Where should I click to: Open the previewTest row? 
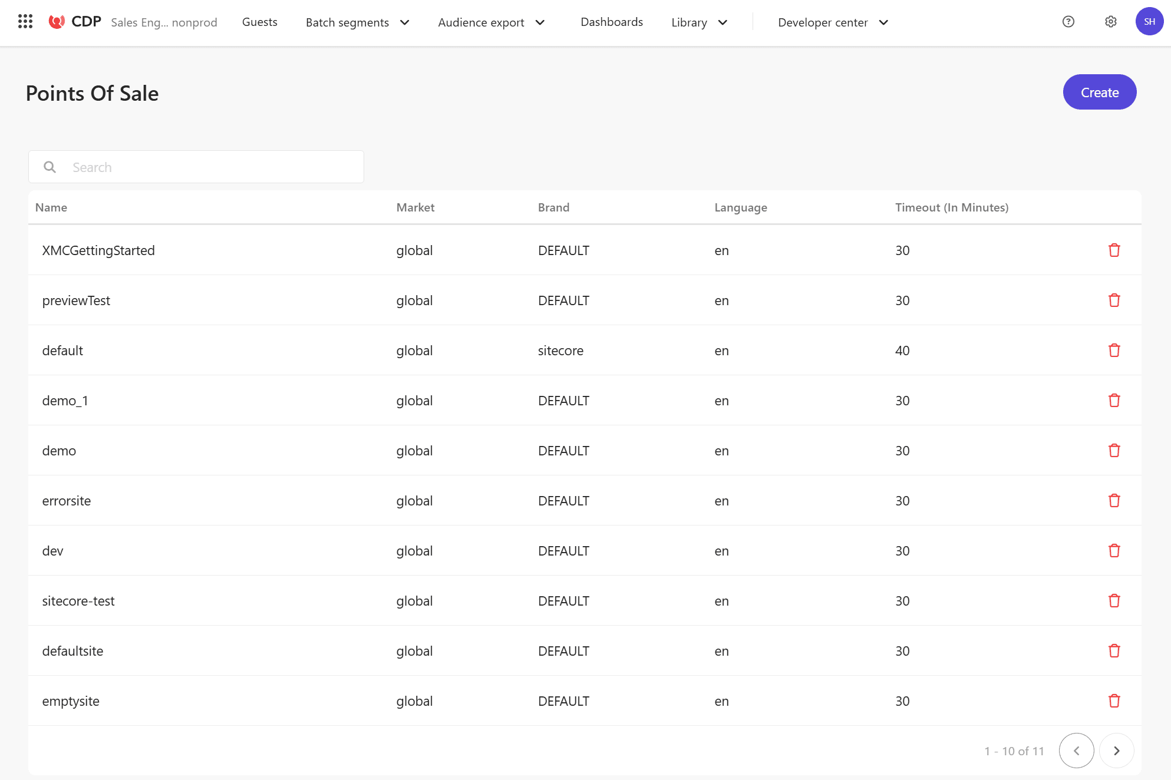coord(585,300)
